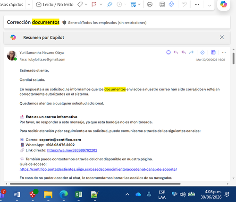Open the contifico portaldeclientes support guide link
Viewport: 236px width, 202px height.
(98, 169)
